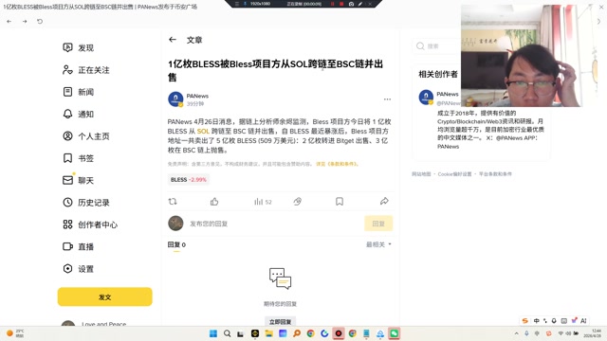Open File Explorer from the taskbar
607x341 pixels.
268,333
